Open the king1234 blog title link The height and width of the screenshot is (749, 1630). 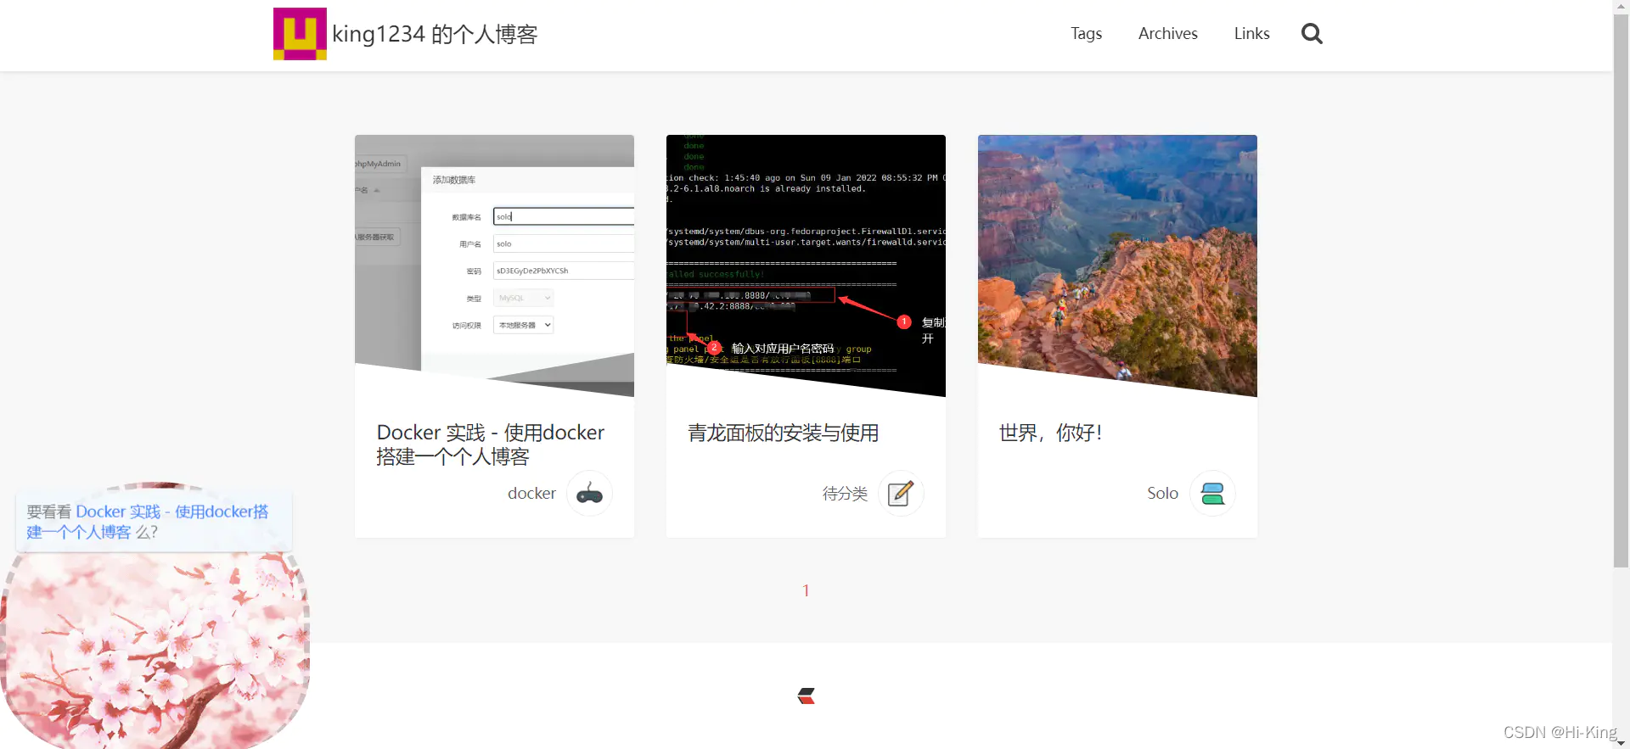pos(435,35)
